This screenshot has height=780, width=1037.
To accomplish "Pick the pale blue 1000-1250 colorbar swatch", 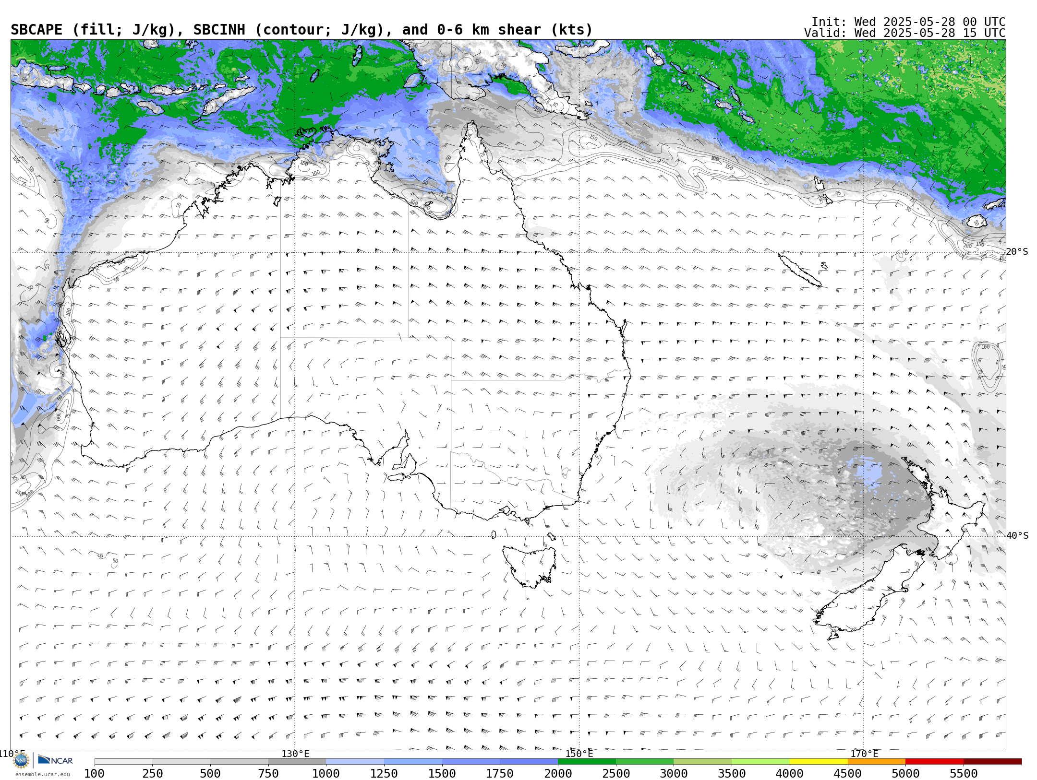I will click(355, 762).
